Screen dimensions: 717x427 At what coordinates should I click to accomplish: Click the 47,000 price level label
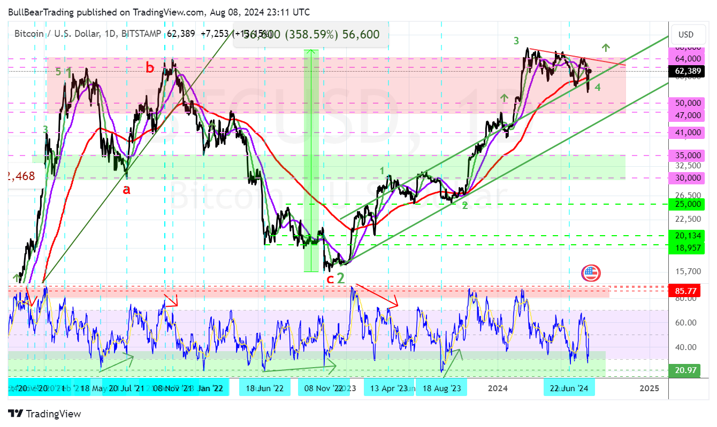coord(688,115)
